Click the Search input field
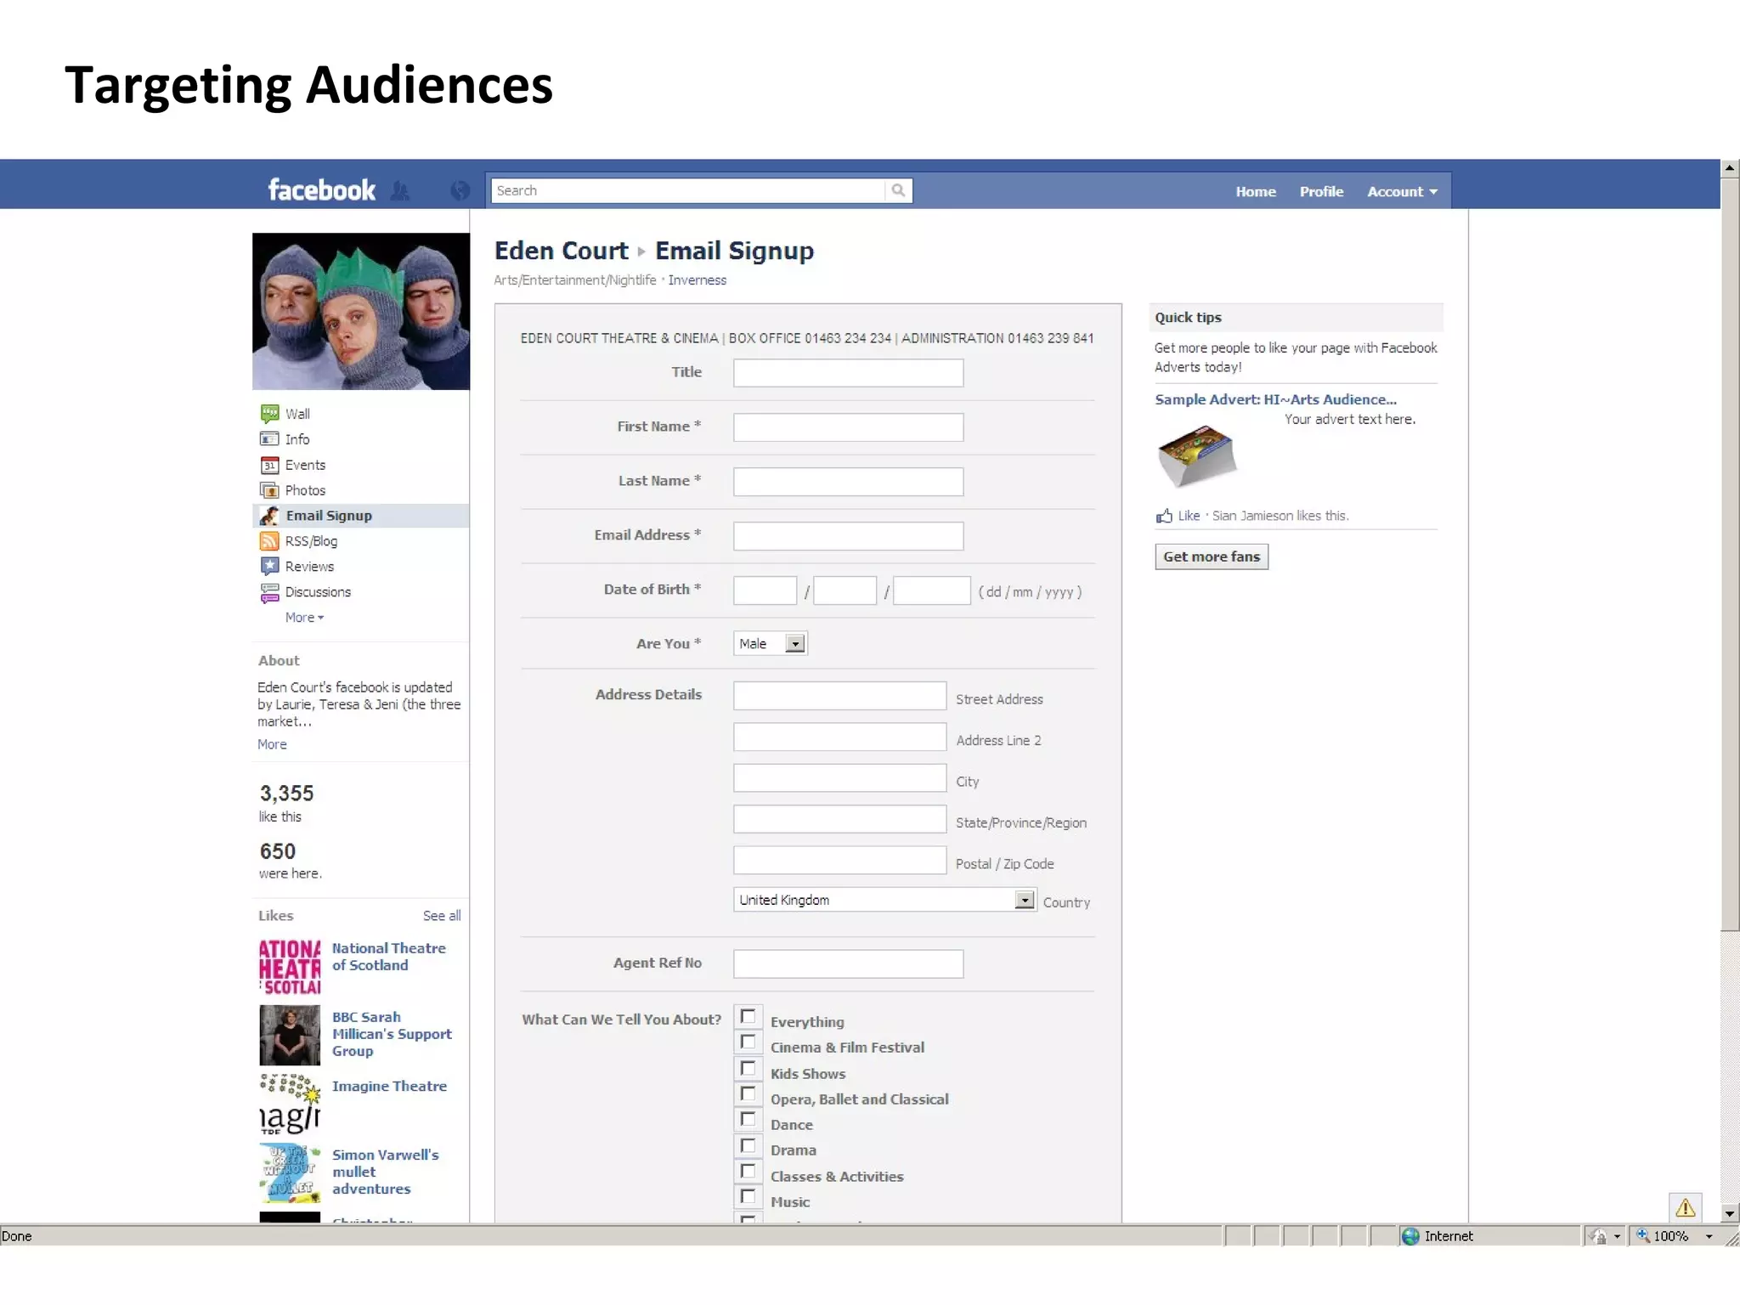The height and width of the screenshot is (1305, 1740). 688,190
